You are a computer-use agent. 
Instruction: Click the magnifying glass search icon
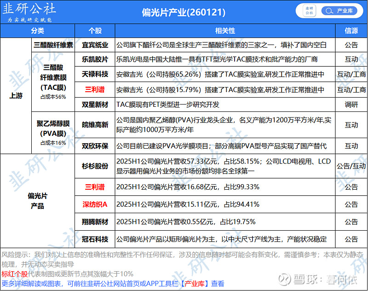tap(328, 11)
